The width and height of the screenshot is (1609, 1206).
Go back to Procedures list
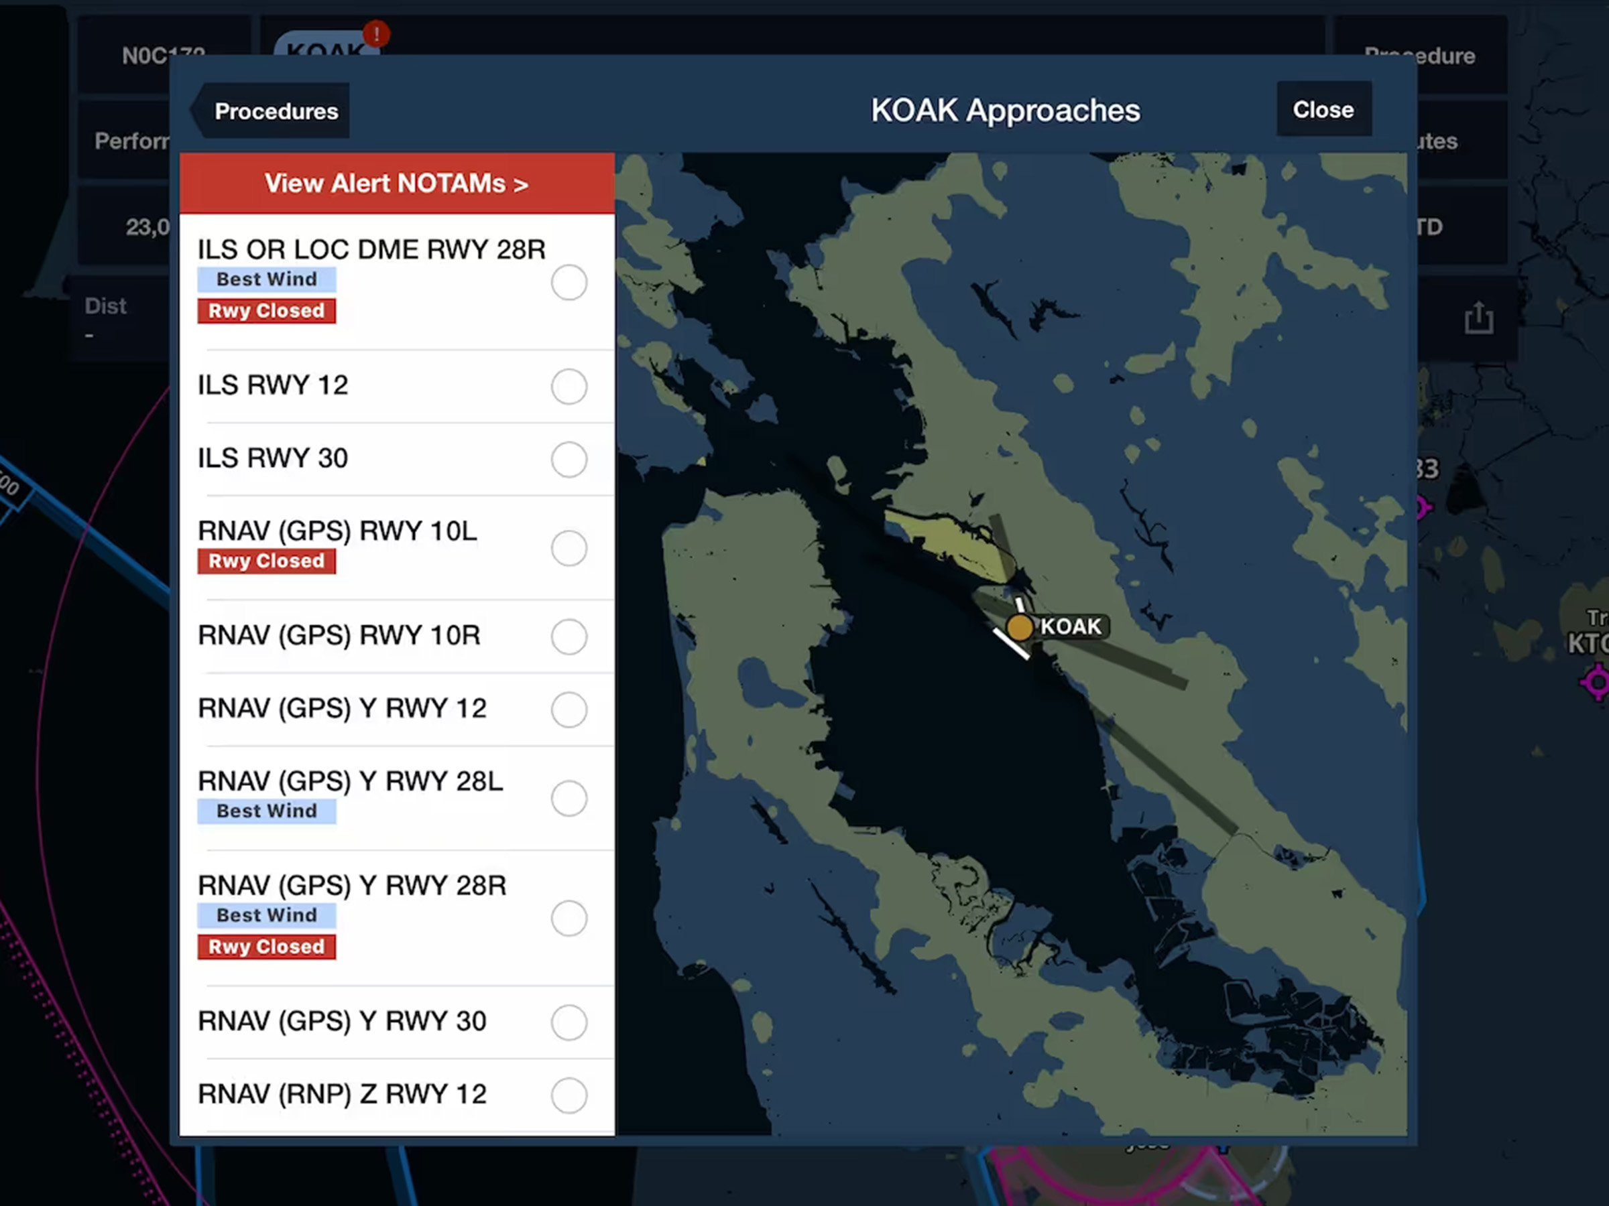click(272, 111)
